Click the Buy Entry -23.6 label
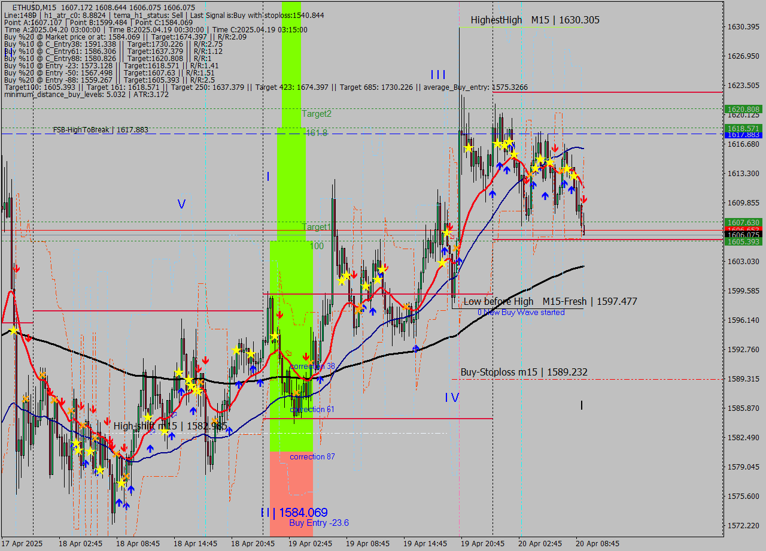The height and width of the screenshot is (551, 766). (319, 523)
